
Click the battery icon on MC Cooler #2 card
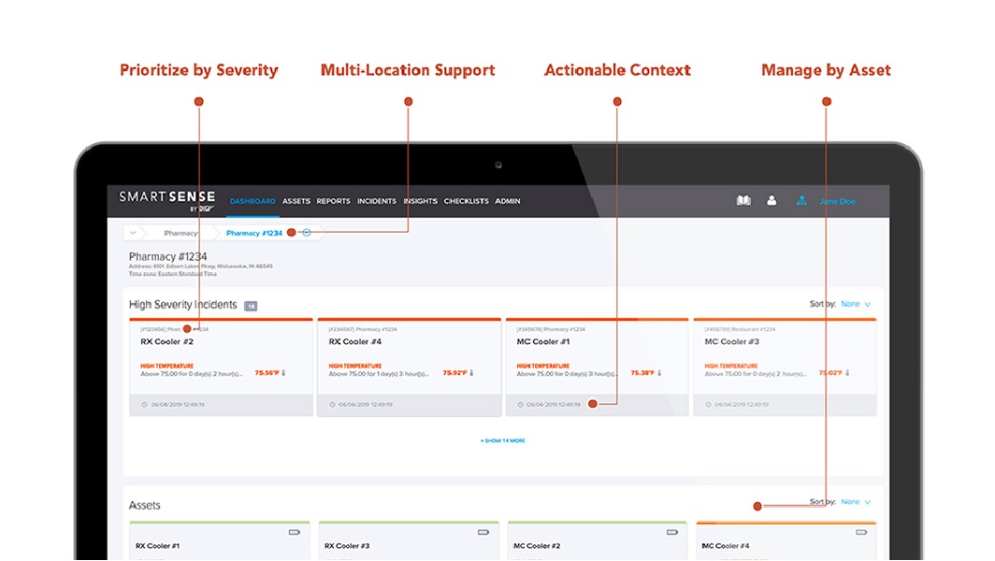coord(672,532)
